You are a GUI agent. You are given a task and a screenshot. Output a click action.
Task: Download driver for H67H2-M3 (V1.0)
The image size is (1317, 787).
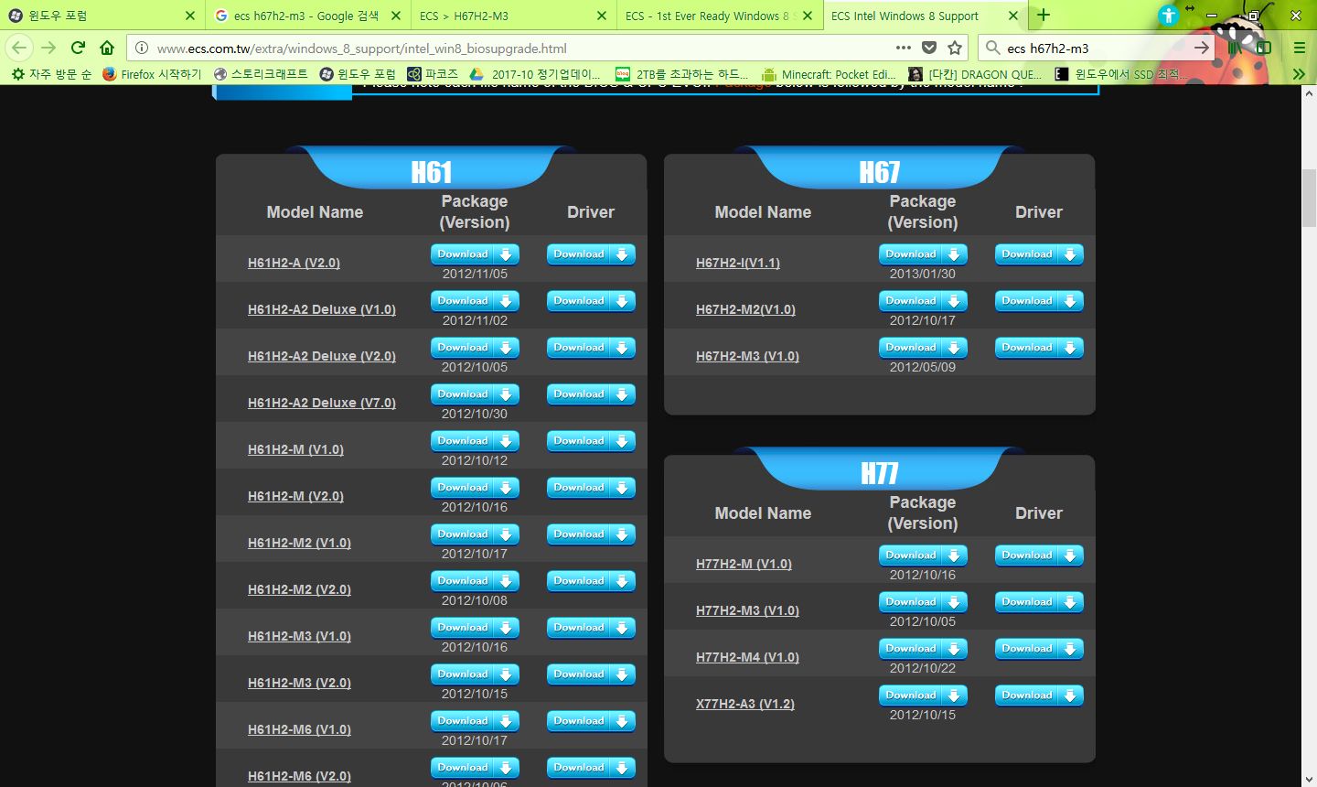pos(1039,348)
